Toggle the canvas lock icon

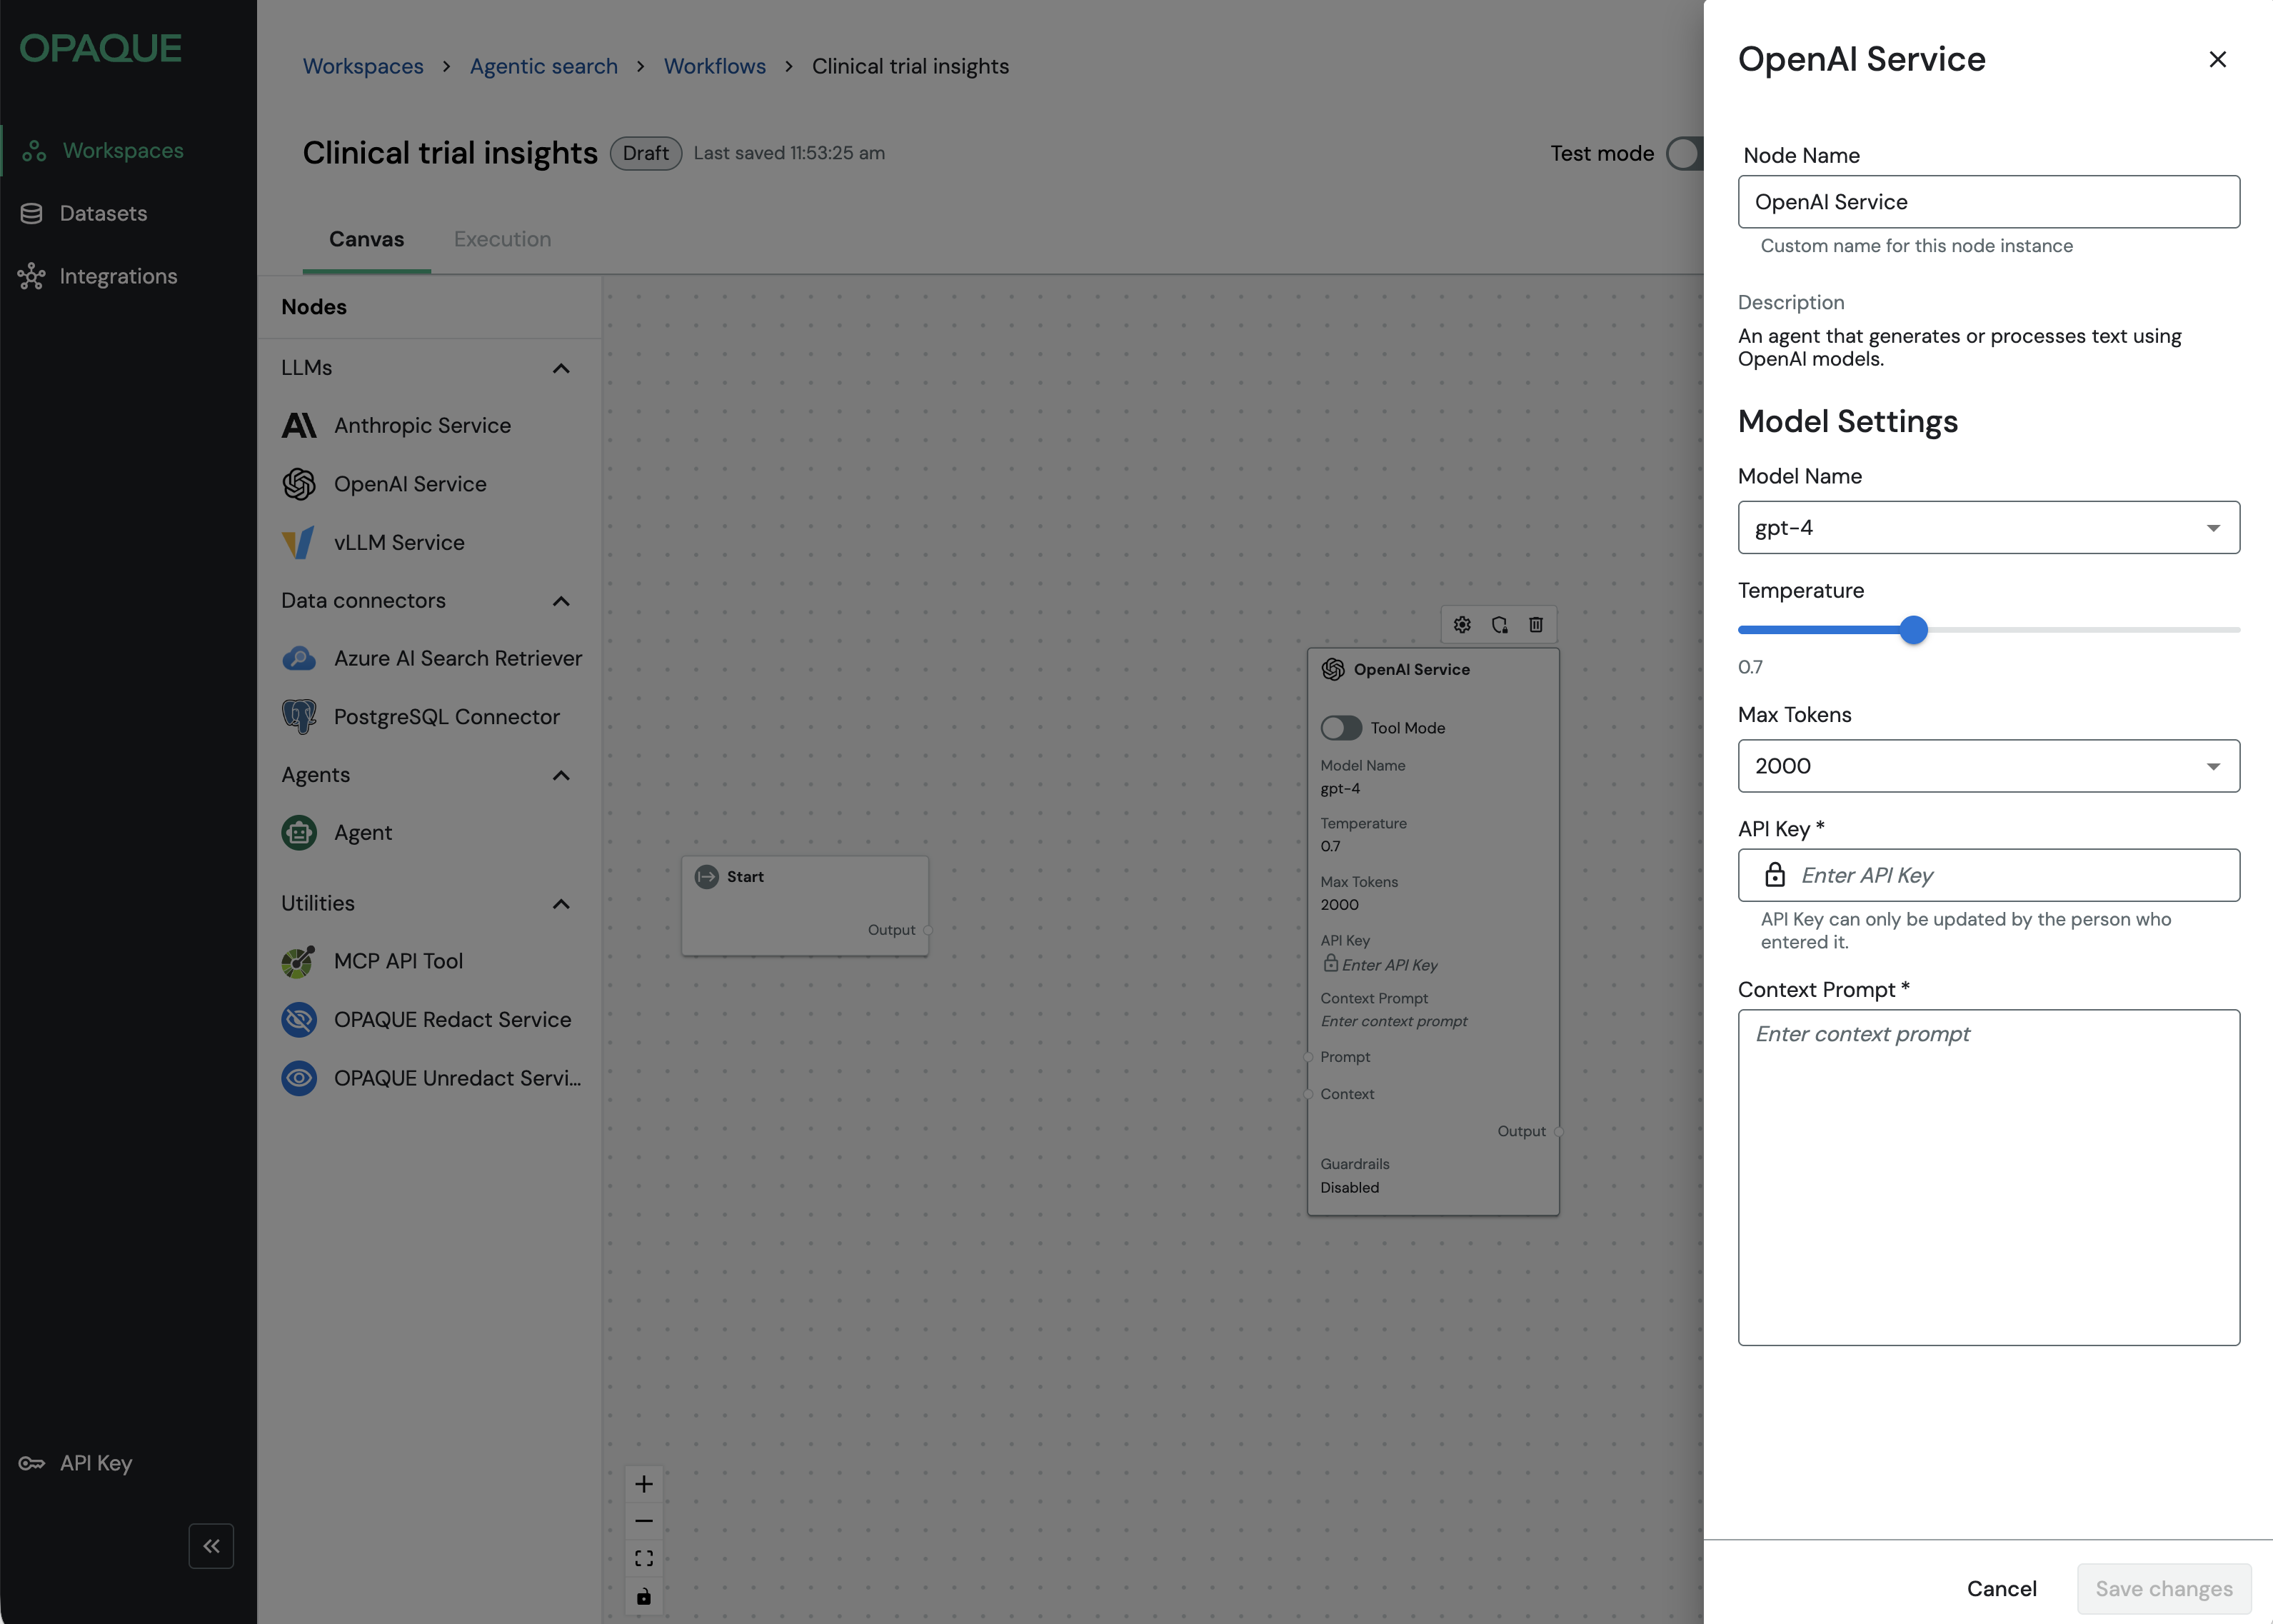(x=644, y=1596)
